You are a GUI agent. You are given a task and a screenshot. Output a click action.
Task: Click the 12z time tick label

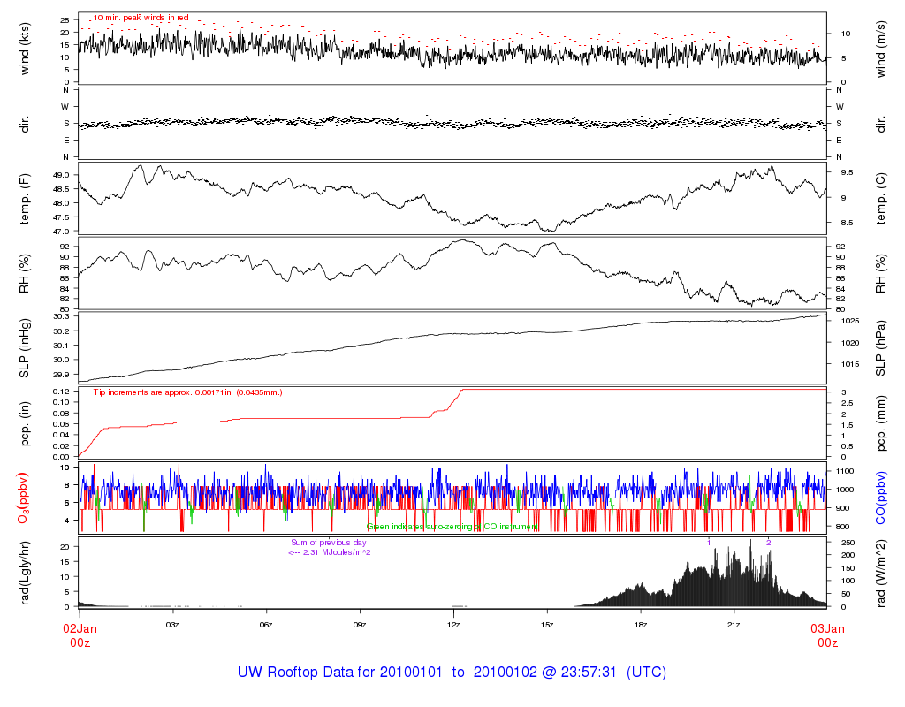tap(454, 625)
